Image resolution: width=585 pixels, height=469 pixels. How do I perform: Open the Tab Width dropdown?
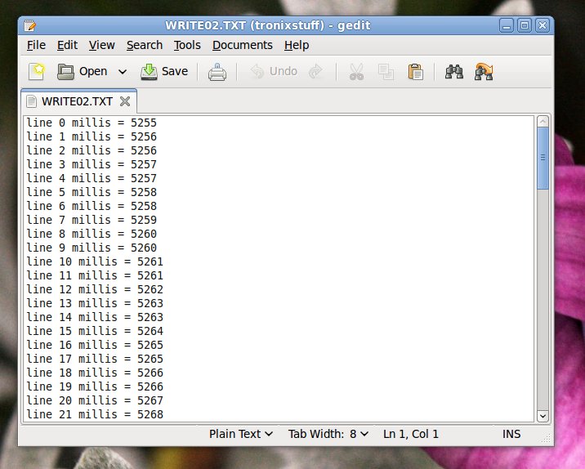pyautogui.click(x=328, y=434)
